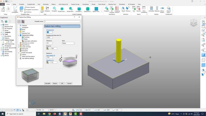Open the Boundary ribbon tab
Screen dimensions: 206x116
pyautogui.click(x=46, y=4)
